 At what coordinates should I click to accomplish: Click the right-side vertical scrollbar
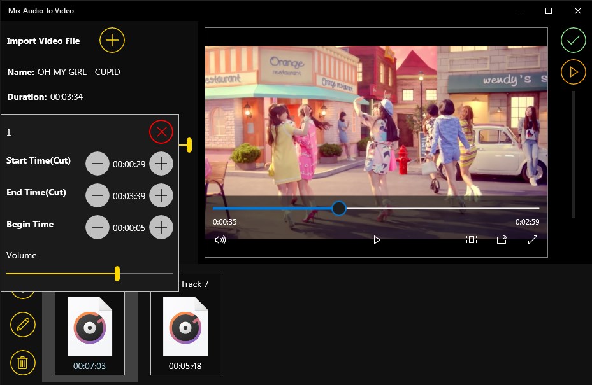coord(573,155)
